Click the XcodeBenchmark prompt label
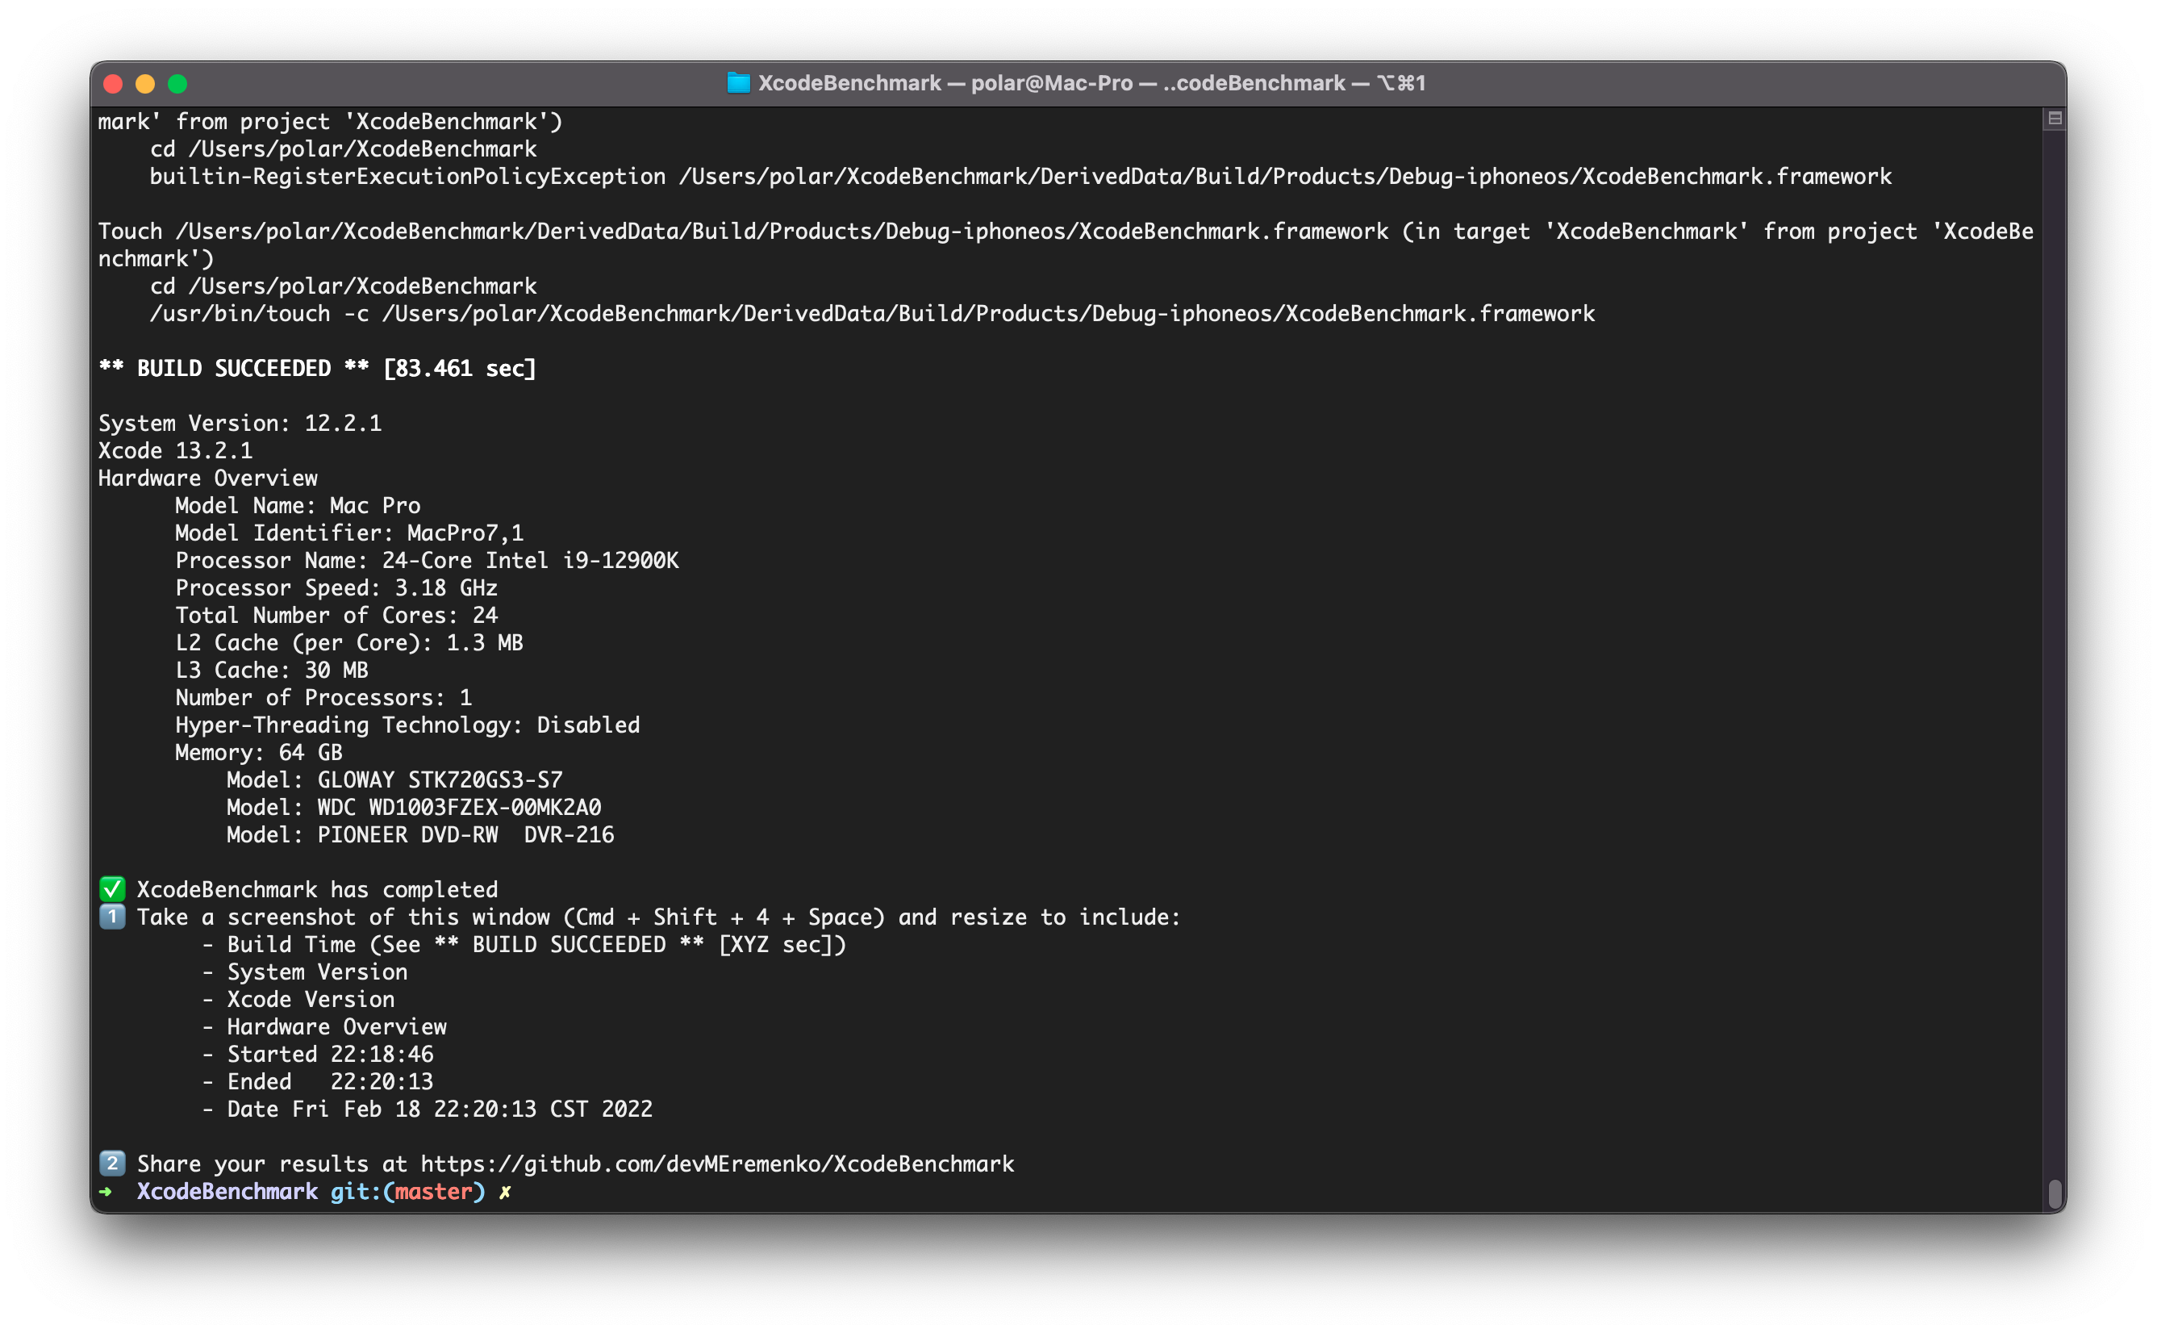 (227, 1192)
